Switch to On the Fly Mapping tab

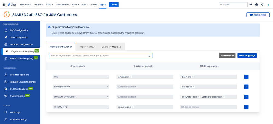pyautogui.click(x=111, y=47)
